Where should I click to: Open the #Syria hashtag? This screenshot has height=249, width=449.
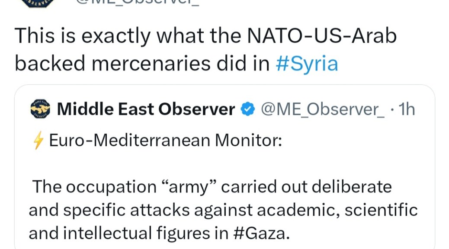pos(307,64)
